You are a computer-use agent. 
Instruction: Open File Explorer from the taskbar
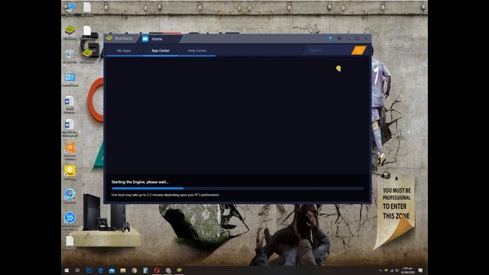[123, 270]
